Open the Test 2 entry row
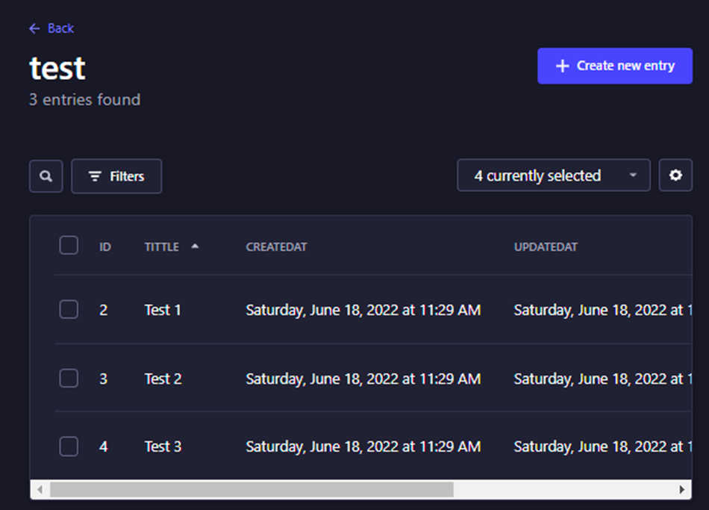Viewport: 709px width, 510px height. (x=163, y=379)
